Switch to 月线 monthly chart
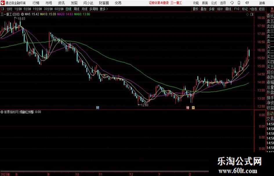The image size is (274, 176). 84,9
